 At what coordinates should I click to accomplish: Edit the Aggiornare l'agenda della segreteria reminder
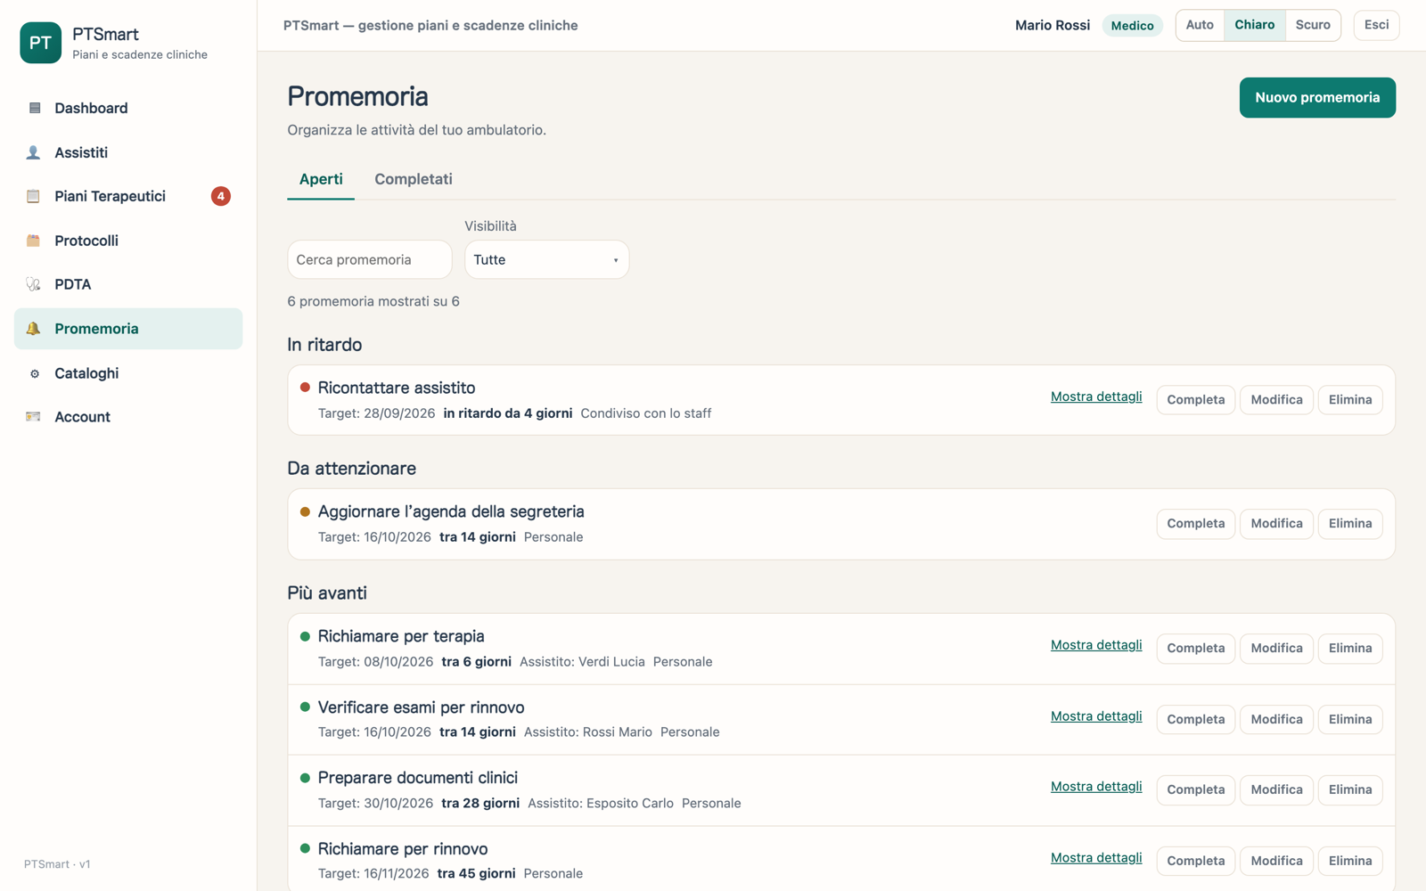pyautogui.click(x=1276, y=524)
